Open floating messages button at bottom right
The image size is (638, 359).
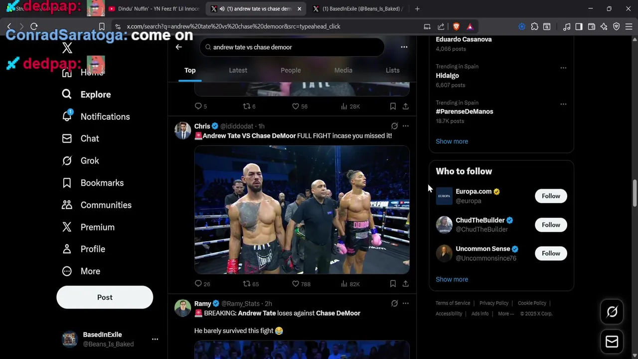(x=612, y=342)
